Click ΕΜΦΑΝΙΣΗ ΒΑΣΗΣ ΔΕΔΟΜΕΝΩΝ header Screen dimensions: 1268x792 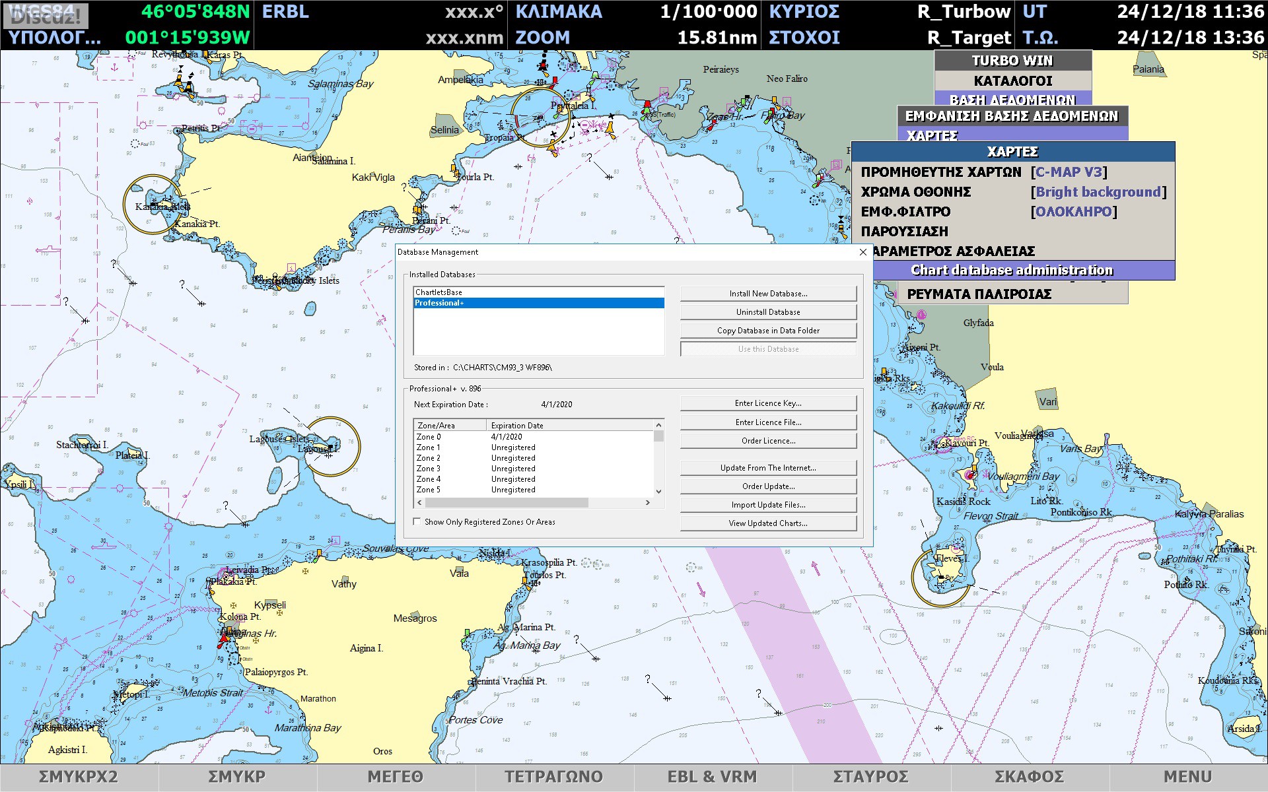[x=1012, y=116]
